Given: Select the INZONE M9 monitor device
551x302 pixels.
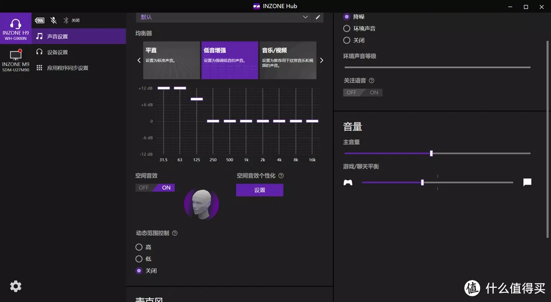Looking at the screenshot, I should pyautogui.click(x=15, y=60).
